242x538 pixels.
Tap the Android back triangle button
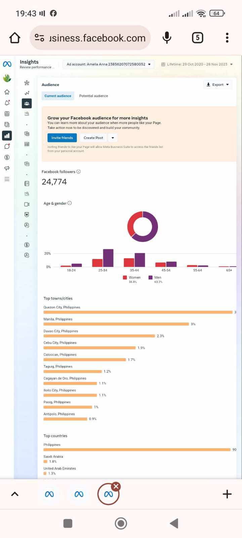[174, 523]
